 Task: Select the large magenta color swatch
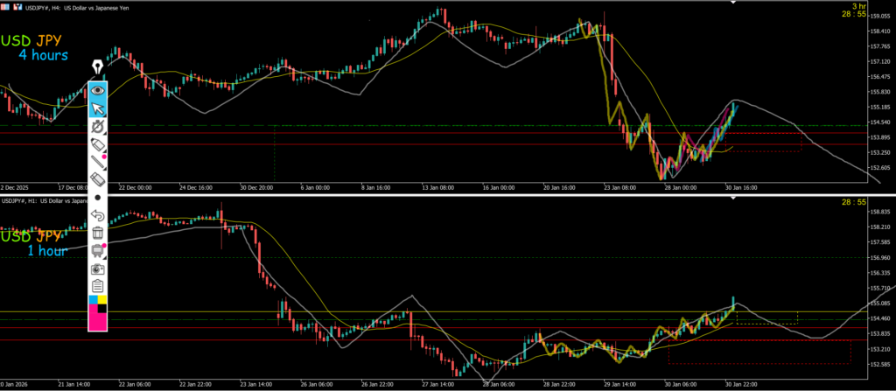coord(96,319)
